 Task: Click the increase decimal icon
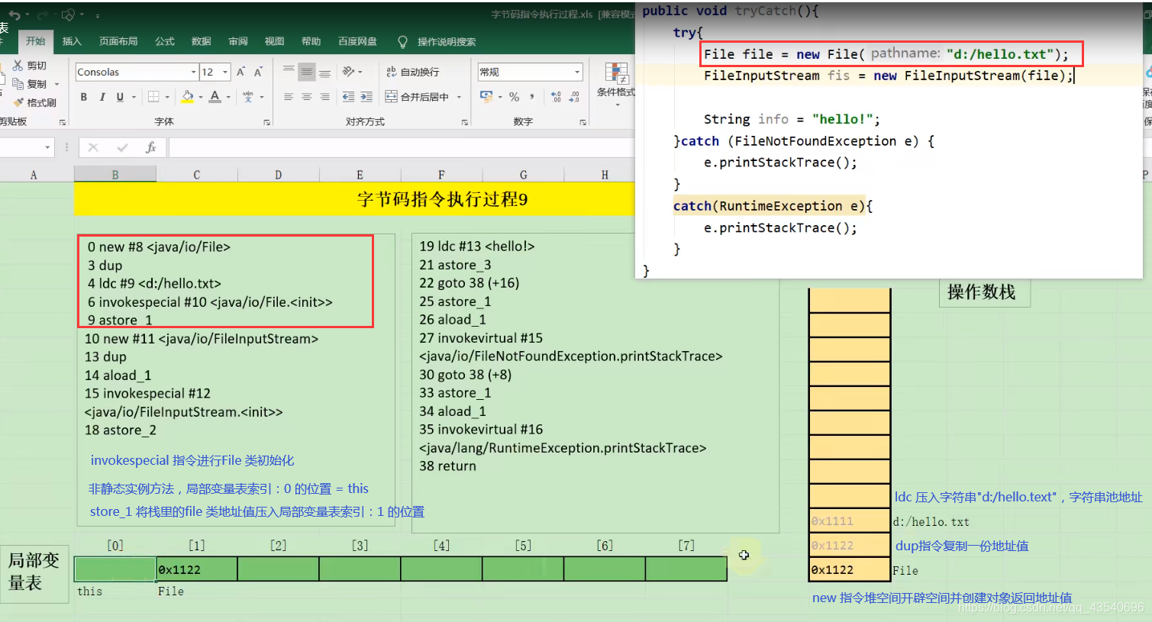click(556, 97)
